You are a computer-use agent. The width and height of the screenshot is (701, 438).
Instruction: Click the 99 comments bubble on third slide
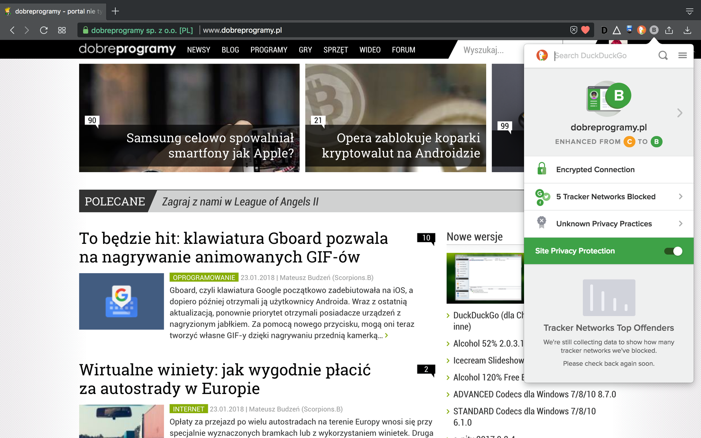click(x=505, y=127)
